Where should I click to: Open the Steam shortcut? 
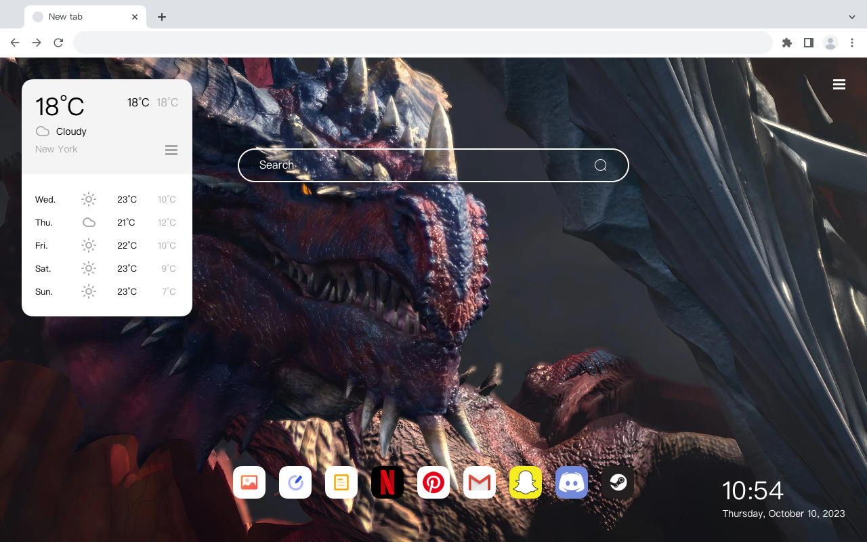tap(618, 482)
